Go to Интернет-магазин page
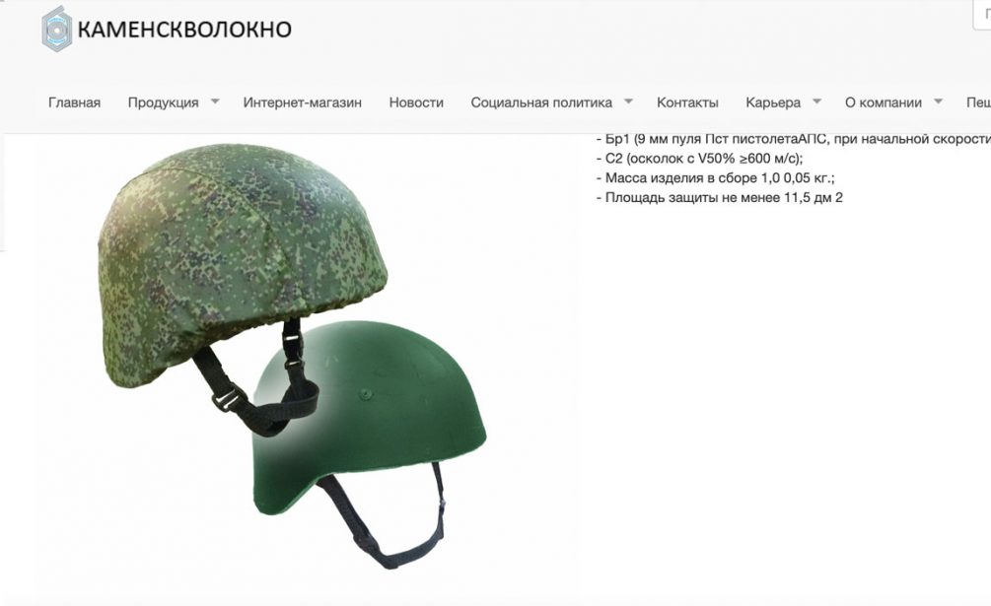The height and width of the screenshot is (606, 991). tap(302, 102)
